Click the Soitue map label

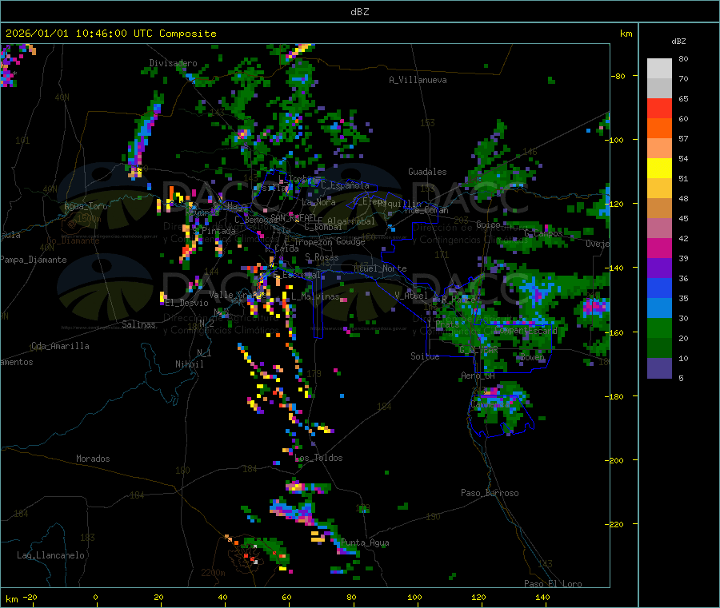(425, 356)
